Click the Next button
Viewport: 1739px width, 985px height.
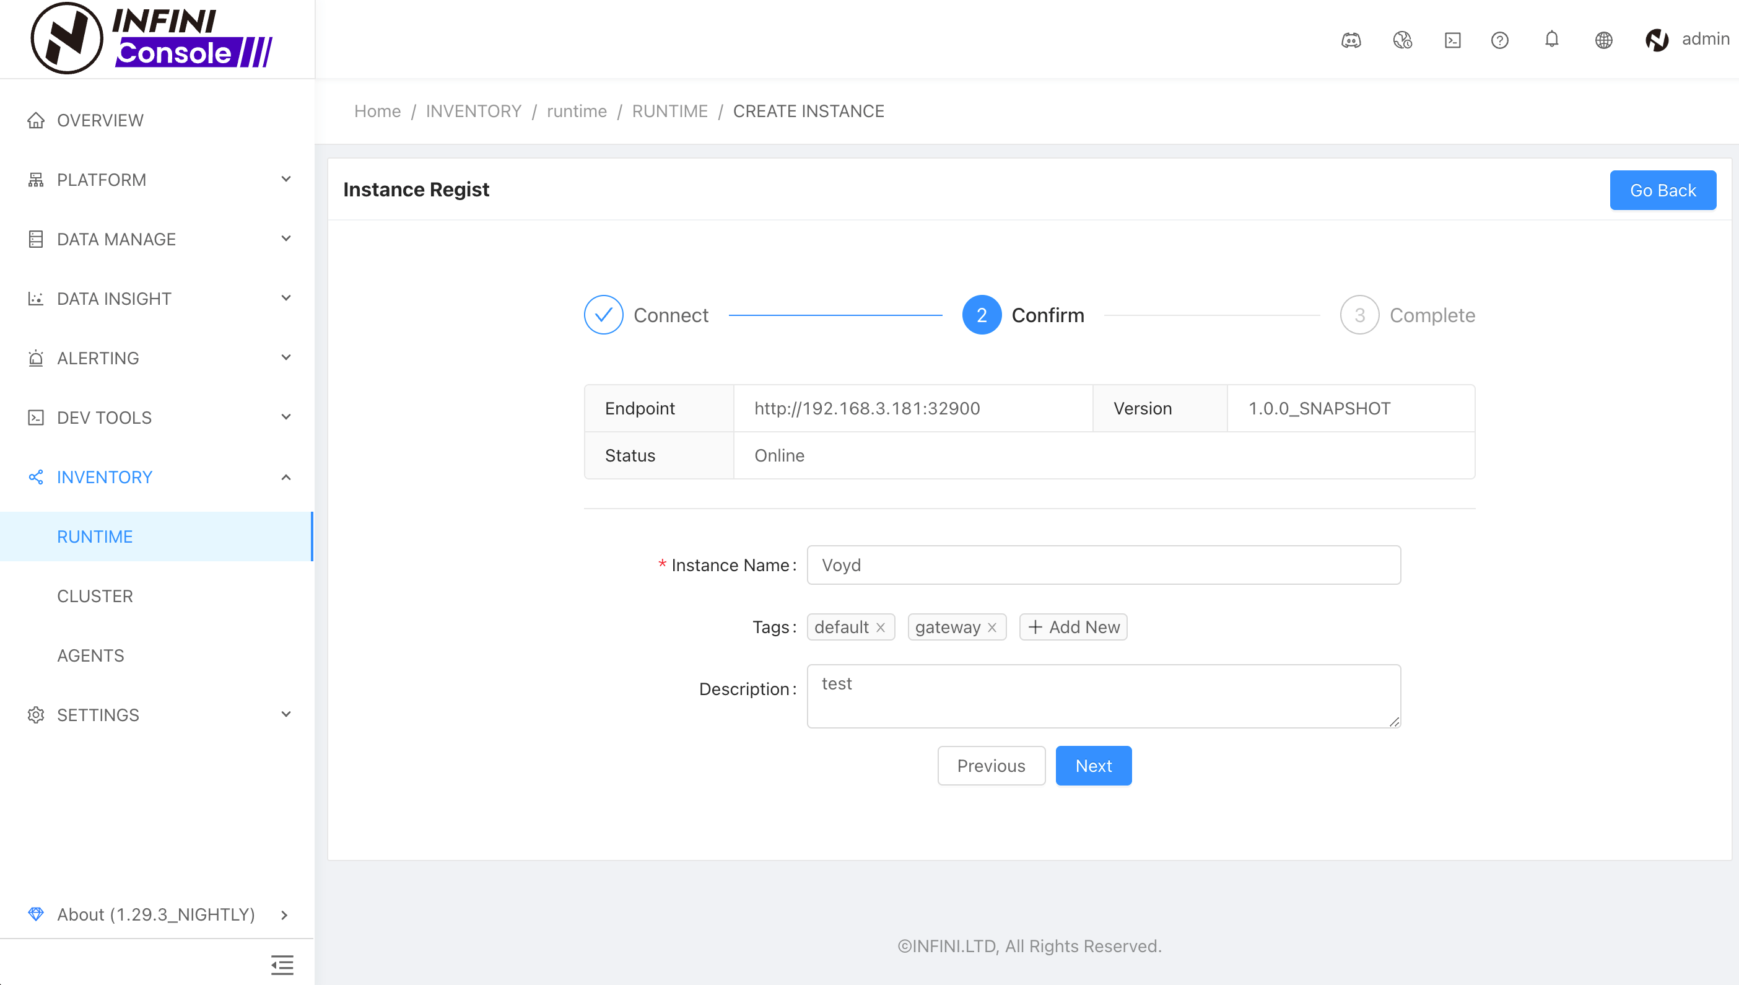coord(1093,766)
